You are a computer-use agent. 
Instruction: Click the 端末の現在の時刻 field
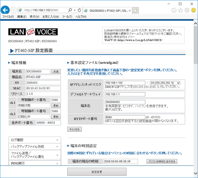tap(121, 161)
